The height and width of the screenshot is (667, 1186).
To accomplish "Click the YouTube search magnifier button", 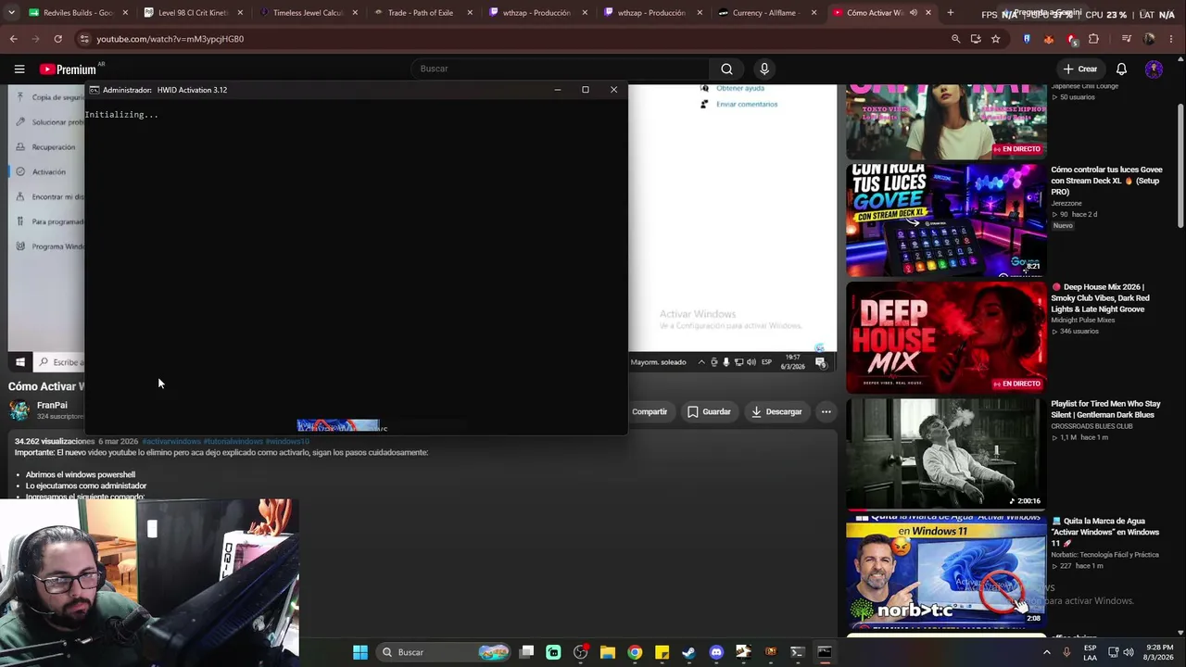I will 727,69.
